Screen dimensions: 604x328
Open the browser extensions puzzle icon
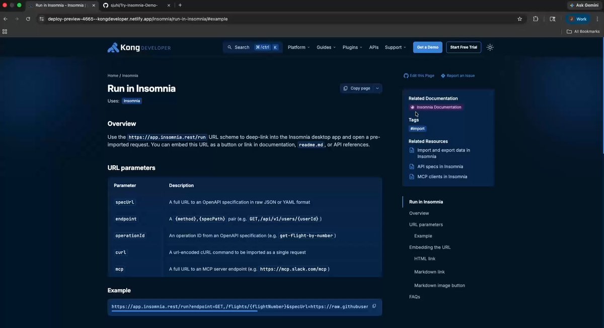pos(536,19)
